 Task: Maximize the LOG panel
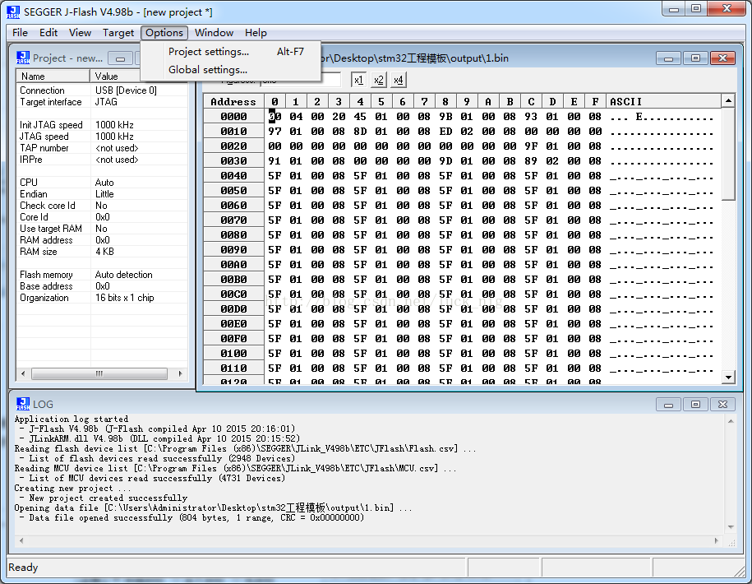[695, 405]
